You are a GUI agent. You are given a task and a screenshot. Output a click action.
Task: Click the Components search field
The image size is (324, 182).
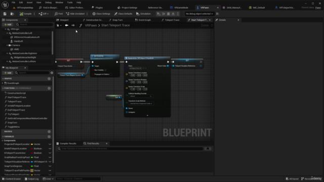tap(34, 25)
